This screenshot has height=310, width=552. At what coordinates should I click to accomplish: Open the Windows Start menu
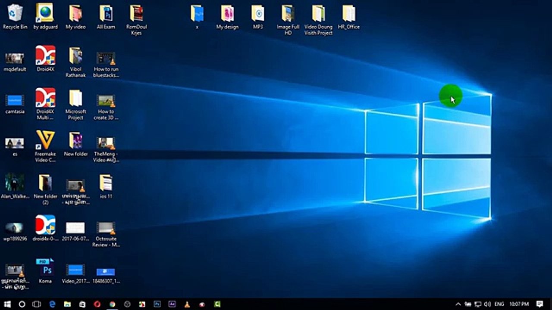click(x=7, y=304)
